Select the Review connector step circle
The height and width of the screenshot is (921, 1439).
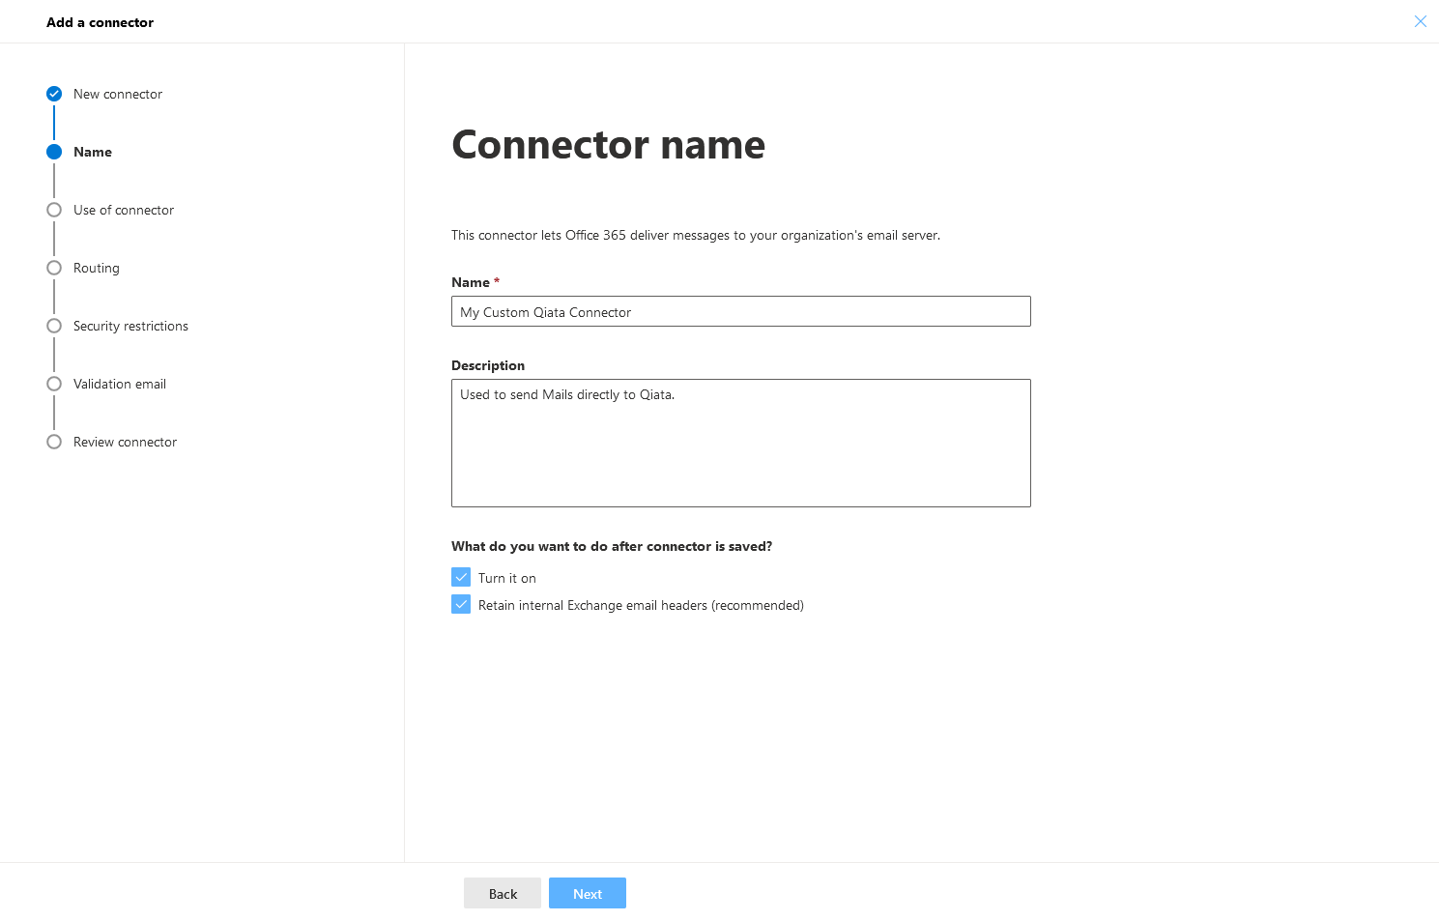pos(53,442)
